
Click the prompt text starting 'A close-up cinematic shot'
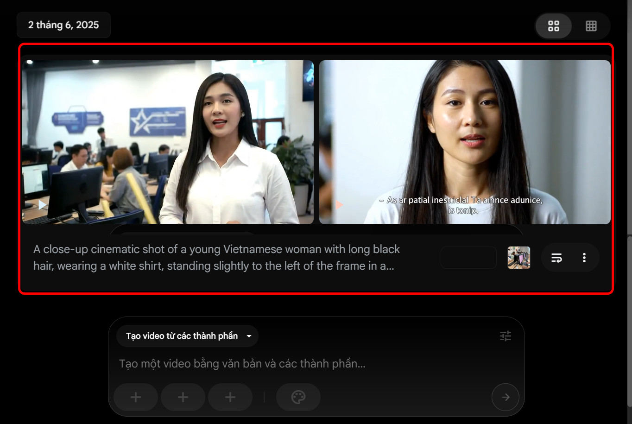pyautogui.click(x=216, y=258)
